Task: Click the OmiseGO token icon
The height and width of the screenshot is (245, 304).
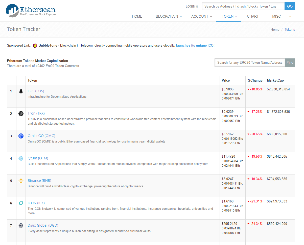Action: coord(21,136)
